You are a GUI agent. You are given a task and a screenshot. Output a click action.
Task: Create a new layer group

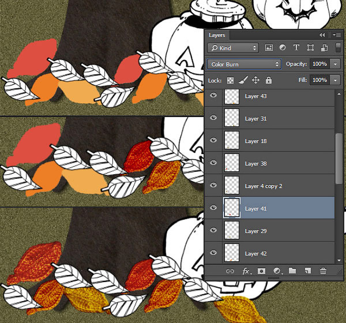point(292,271)
